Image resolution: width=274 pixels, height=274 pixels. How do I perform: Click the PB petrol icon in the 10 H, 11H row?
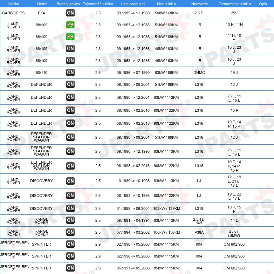click(70, 25)
